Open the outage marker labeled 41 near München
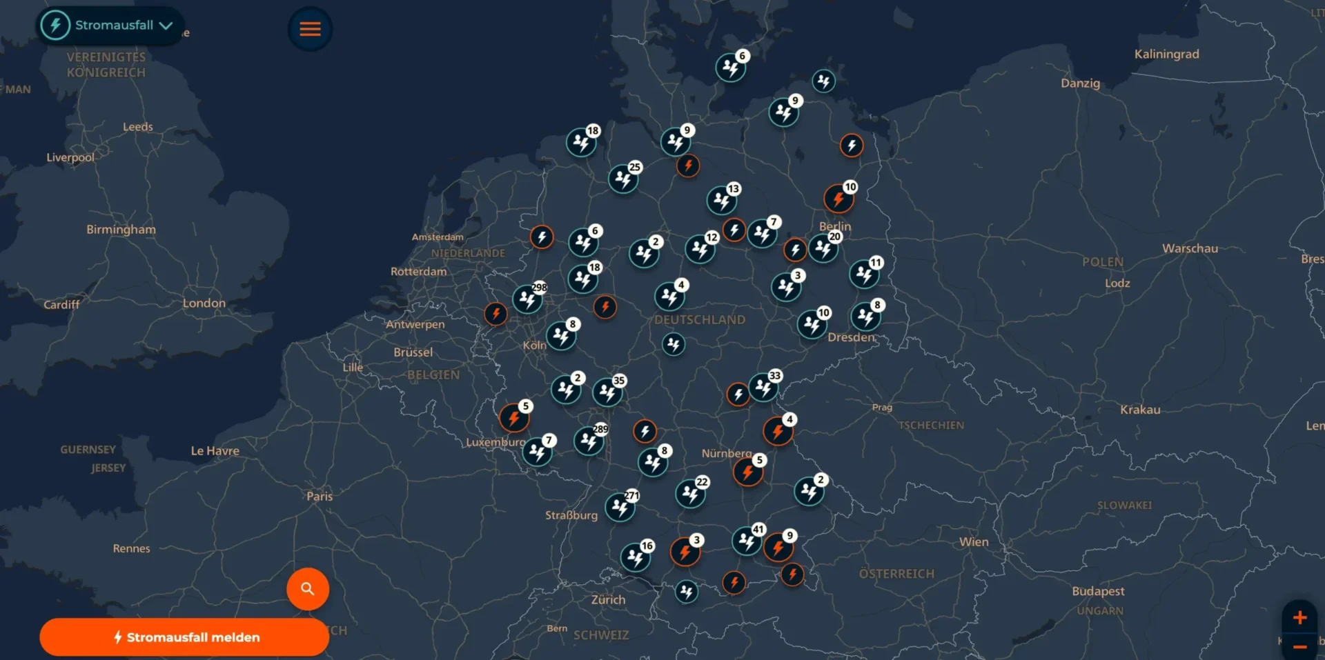Viewport: 1325px width, 660px height. 747,541
